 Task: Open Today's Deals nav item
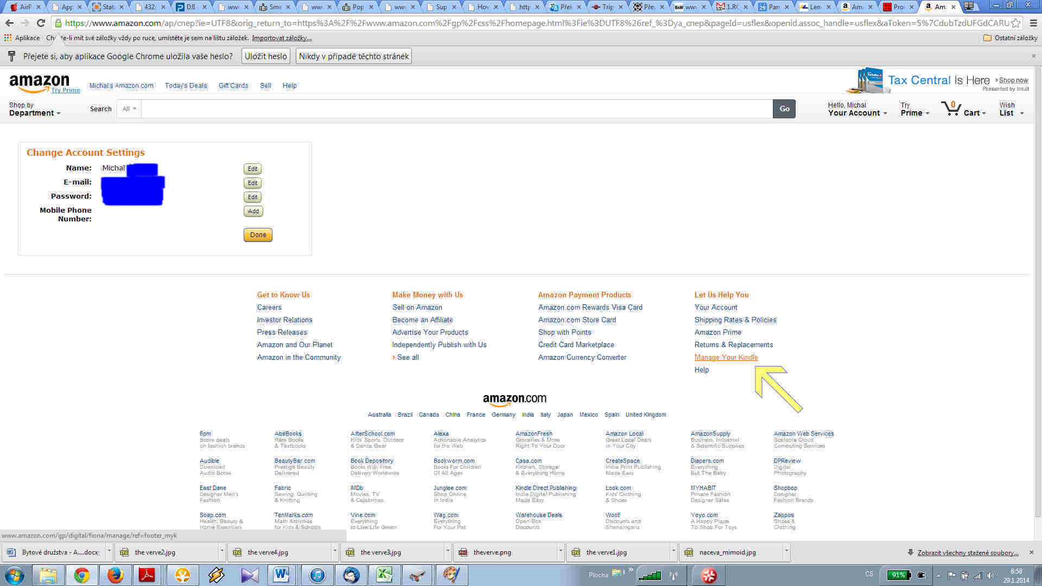[x=186, y=86]
